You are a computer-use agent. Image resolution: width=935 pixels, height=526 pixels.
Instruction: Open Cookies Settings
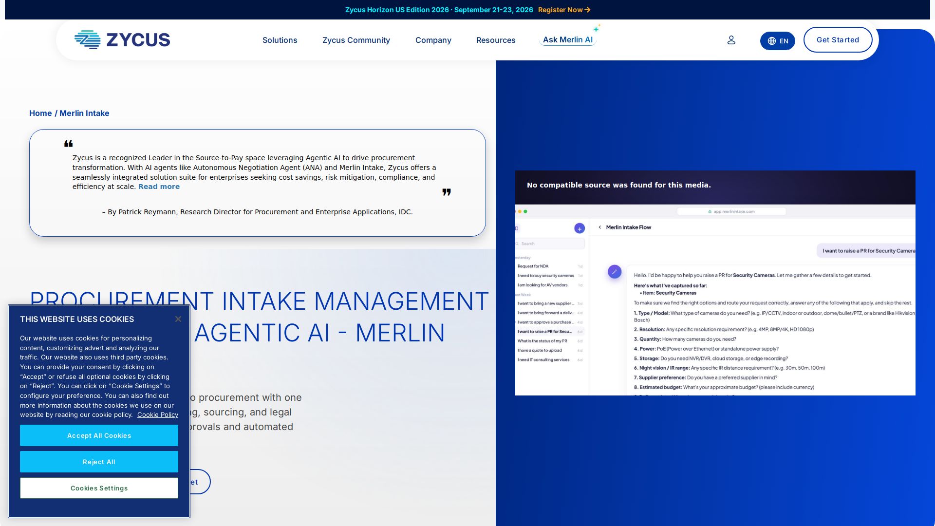(x=99, y=488)
